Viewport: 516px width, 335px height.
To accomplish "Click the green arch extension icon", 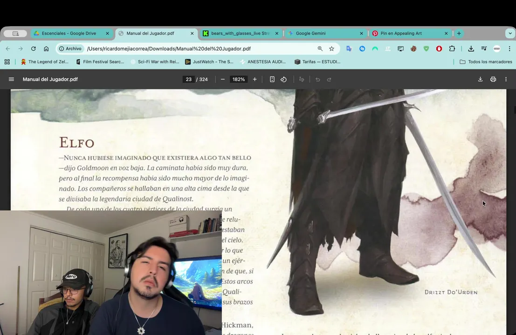I will pos(375,48).
